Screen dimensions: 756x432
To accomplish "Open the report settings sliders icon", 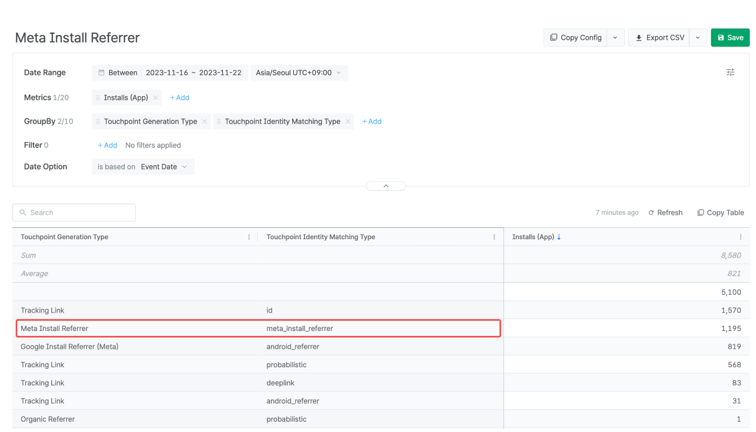I will [731, 72].
